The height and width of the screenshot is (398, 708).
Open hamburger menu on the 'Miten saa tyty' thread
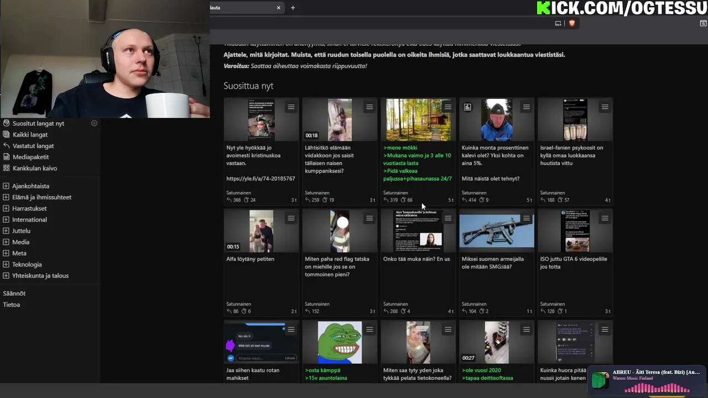click(x=448, y=329)
